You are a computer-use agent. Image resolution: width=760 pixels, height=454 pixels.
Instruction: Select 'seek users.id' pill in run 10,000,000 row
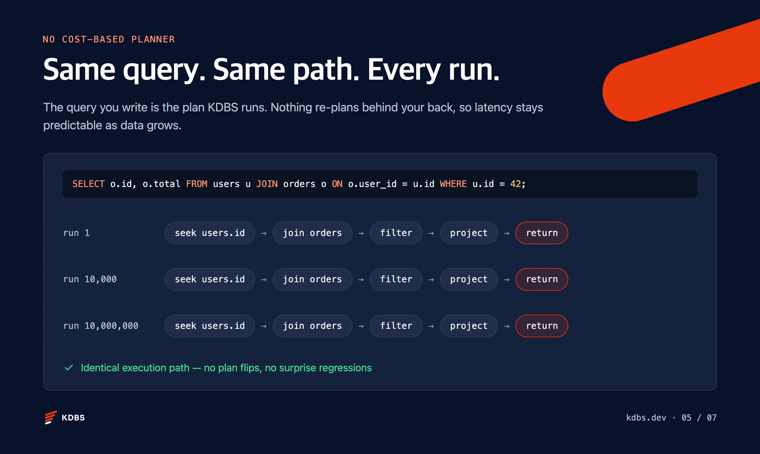point(210,326)
